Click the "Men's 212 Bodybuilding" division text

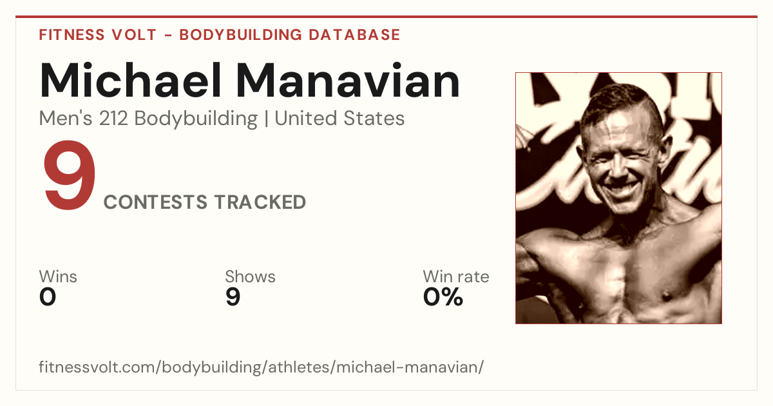tap(149, 119)
